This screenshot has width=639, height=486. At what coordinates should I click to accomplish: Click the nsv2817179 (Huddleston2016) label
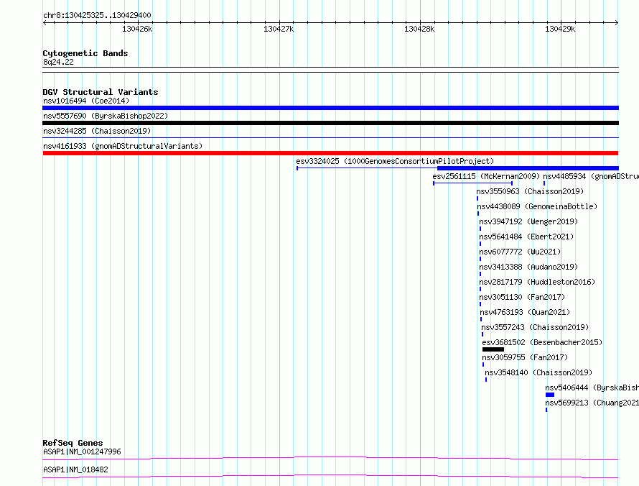537,282
